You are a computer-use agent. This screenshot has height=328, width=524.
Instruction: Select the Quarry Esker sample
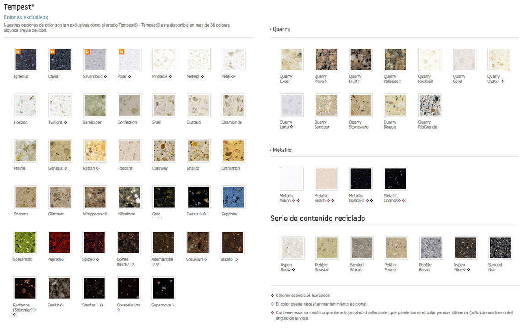[292, 59]
